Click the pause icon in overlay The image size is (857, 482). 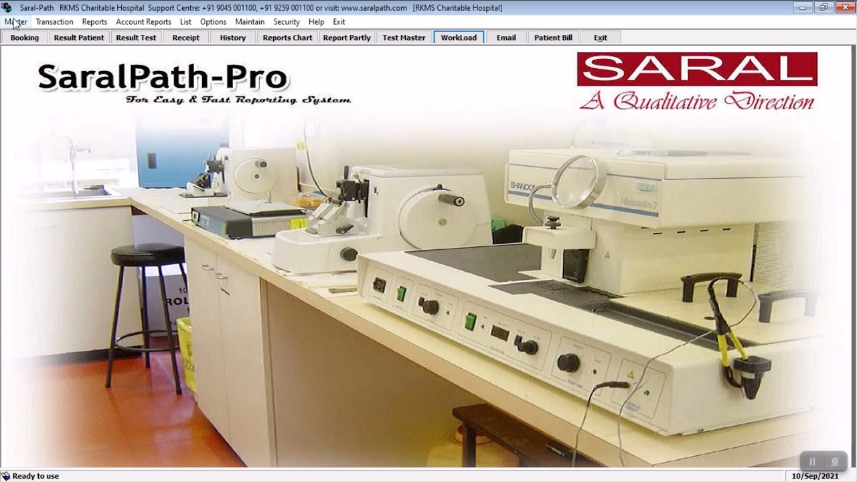(812, 462)
